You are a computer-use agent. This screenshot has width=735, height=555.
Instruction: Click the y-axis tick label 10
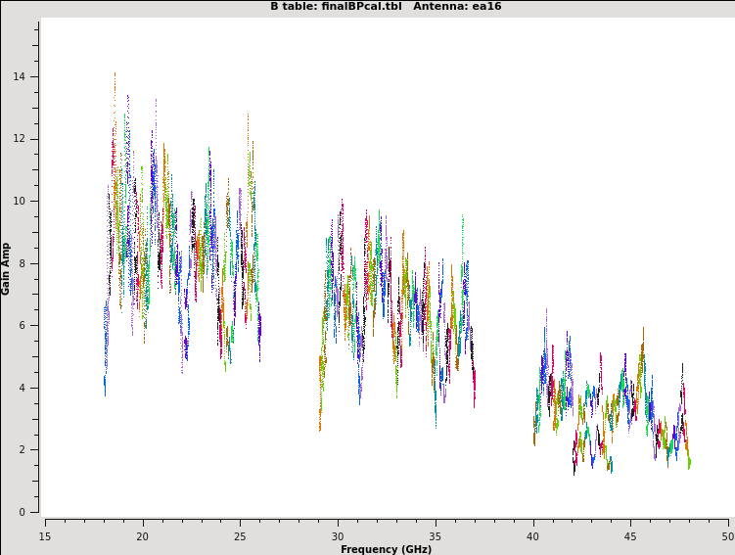click(20, 201)
